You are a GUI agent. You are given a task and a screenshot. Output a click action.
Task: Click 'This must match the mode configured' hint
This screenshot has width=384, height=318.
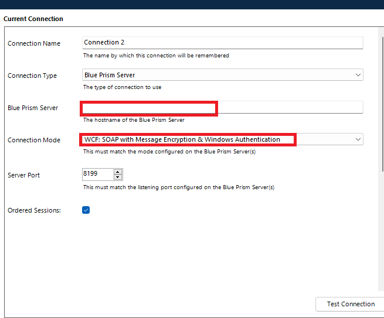[169, 152]
